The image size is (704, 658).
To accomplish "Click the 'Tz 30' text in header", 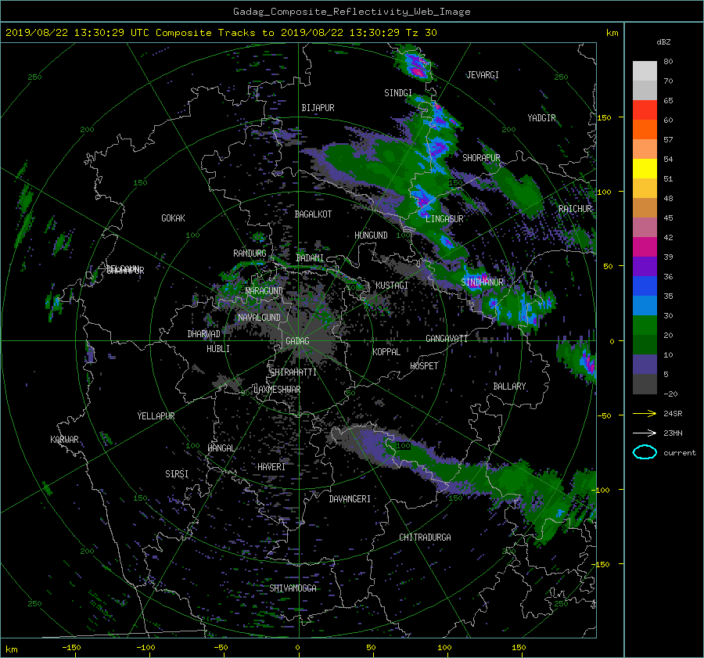I will pyautogui.click(x=421, y=33).
